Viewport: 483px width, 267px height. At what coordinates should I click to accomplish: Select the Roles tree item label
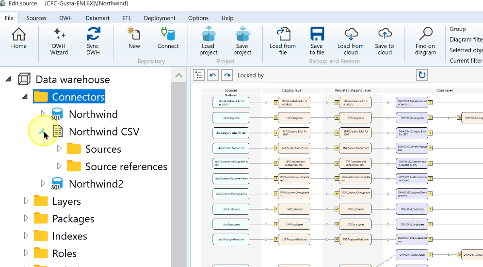tap(64, 253)
